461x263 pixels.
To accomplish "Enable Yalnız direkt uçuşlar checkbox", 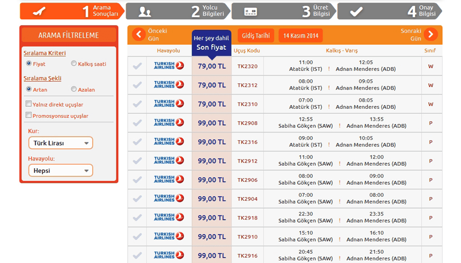I will (29, 104).
